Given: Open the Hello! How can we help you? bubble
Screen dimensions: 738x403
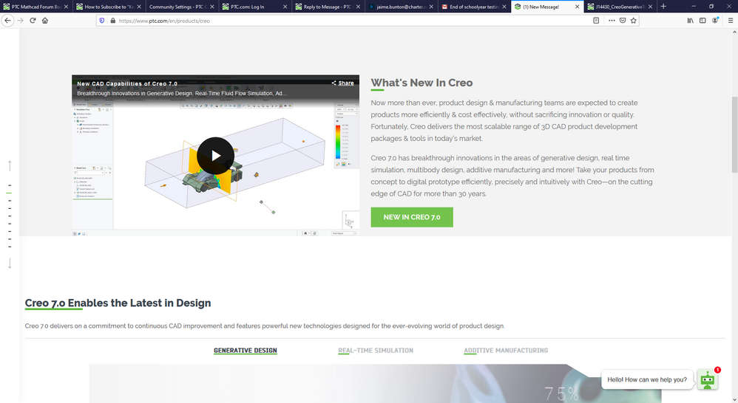Looking at the screenshot, I should [x=647, y=379].
